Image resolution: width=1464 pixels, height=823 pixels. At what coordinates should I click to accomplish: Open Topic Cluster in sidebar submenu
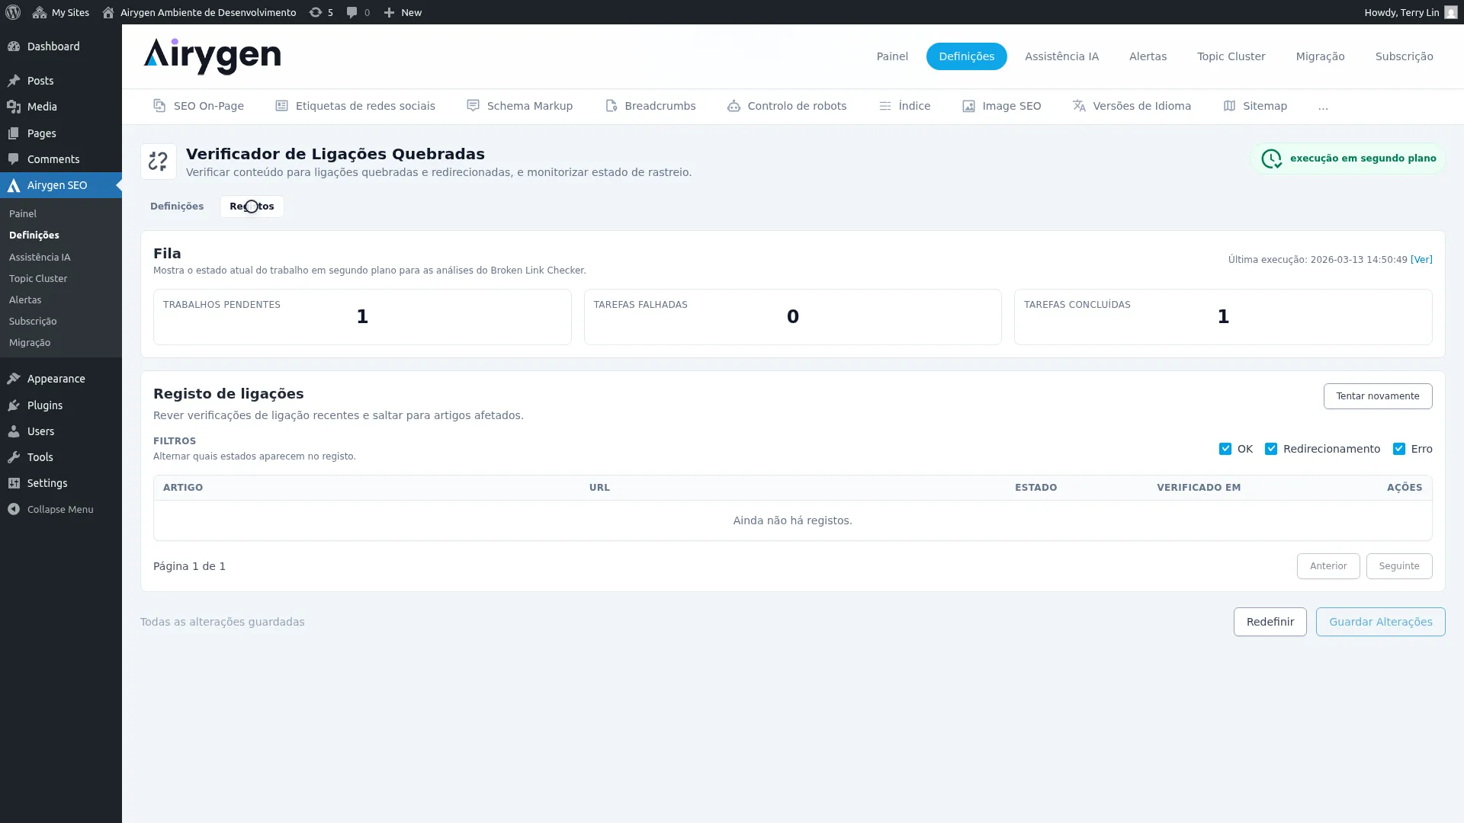[38, 279]
